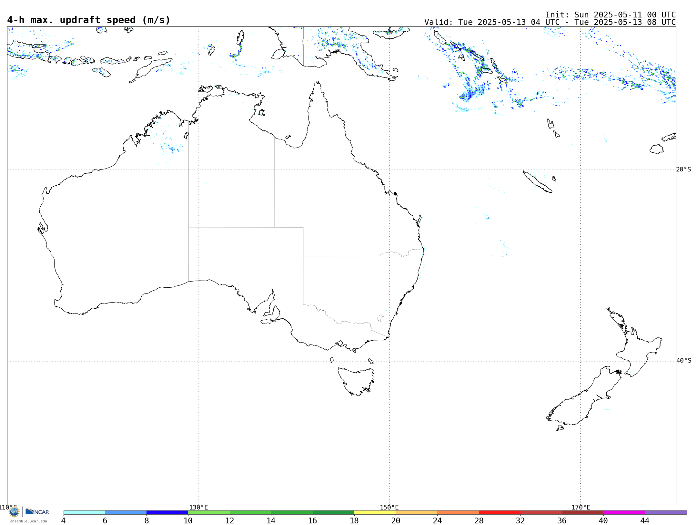This screenshot has height=525, width=697.
Task: Choose the yellow 18–20 m/s swatch
Action: click(x=375, y=512)
